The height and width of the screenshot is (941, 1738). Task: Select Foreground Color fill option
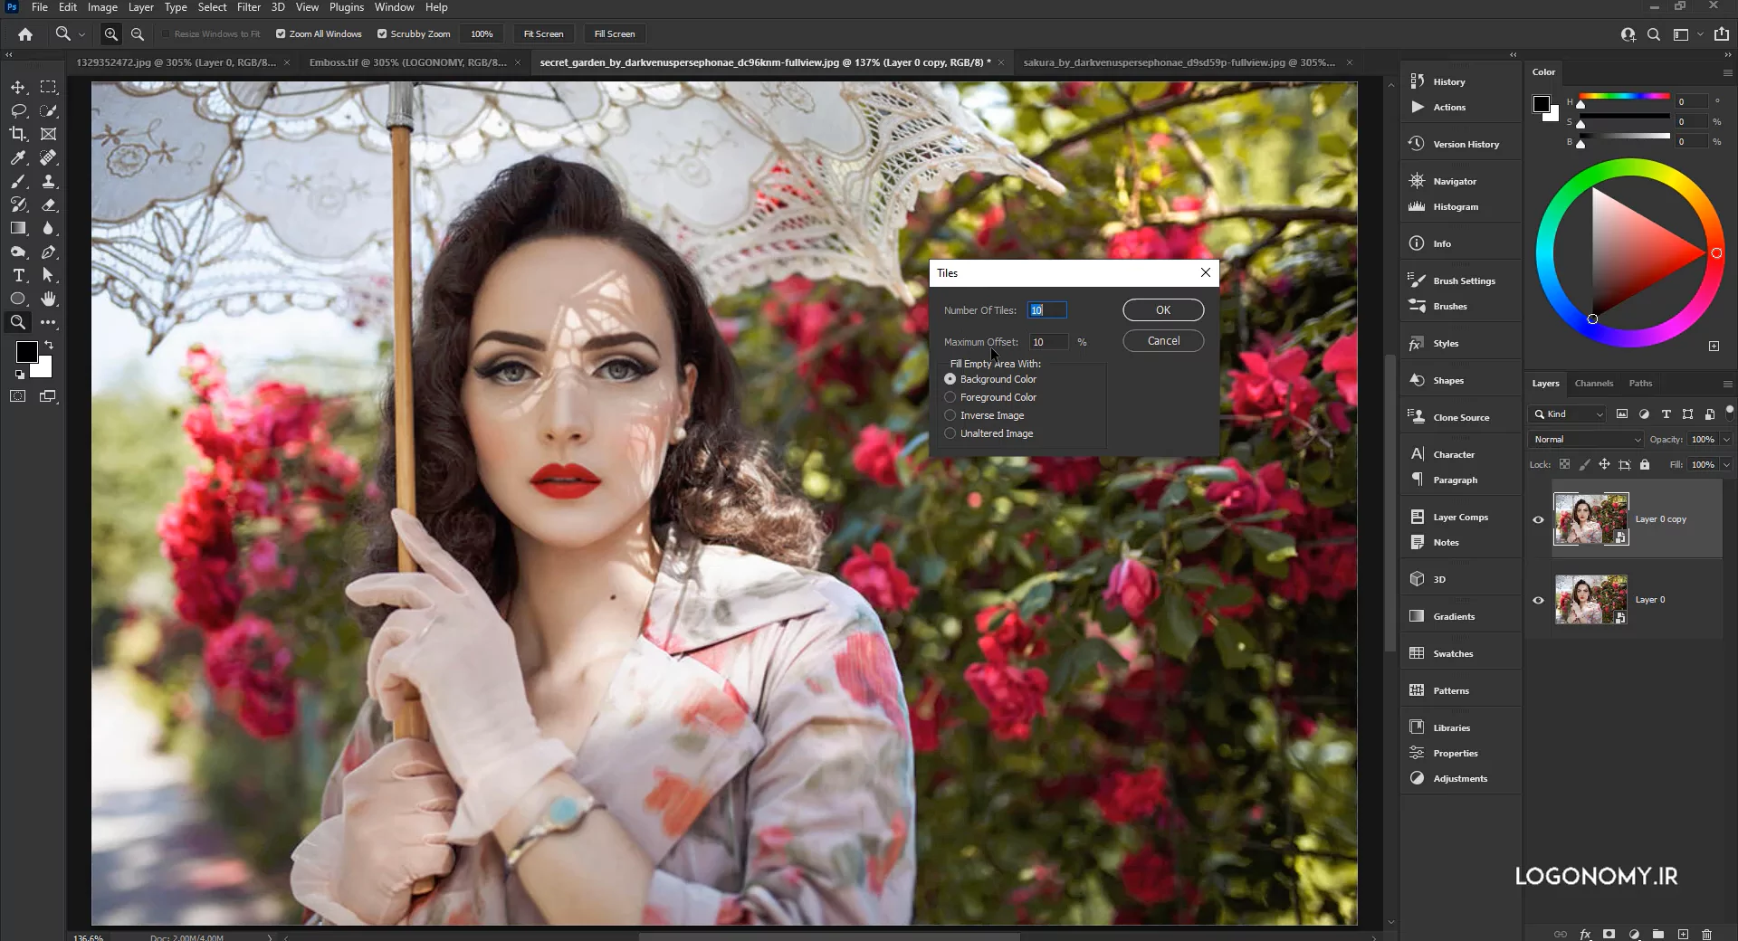(x=950, y=397)
